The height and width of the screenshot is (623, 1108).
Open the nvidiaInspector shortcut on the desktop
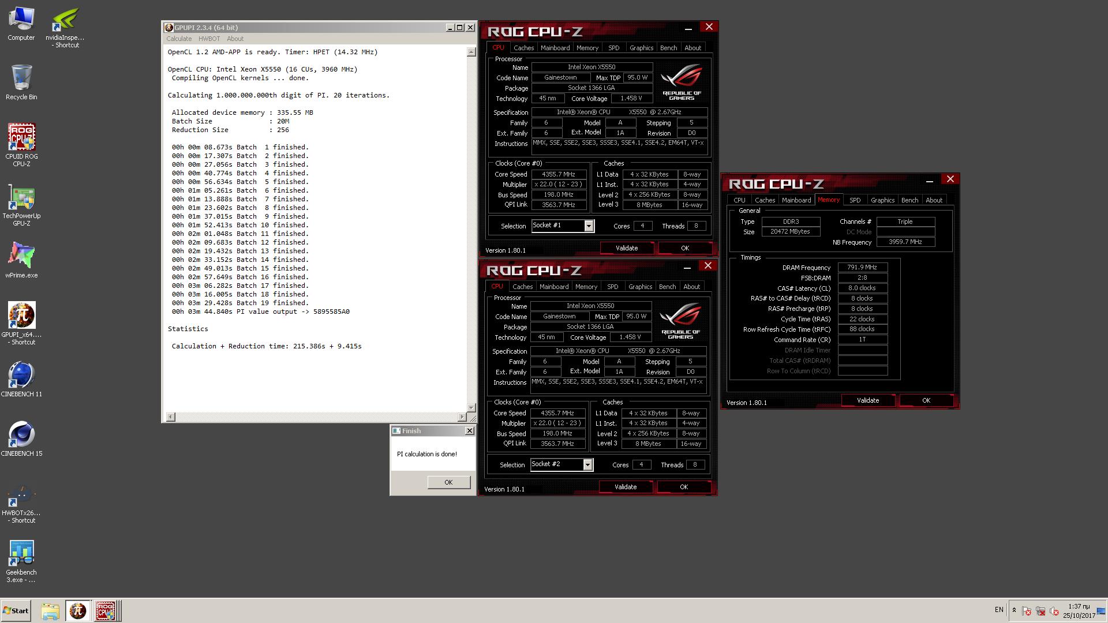point(65,27)
